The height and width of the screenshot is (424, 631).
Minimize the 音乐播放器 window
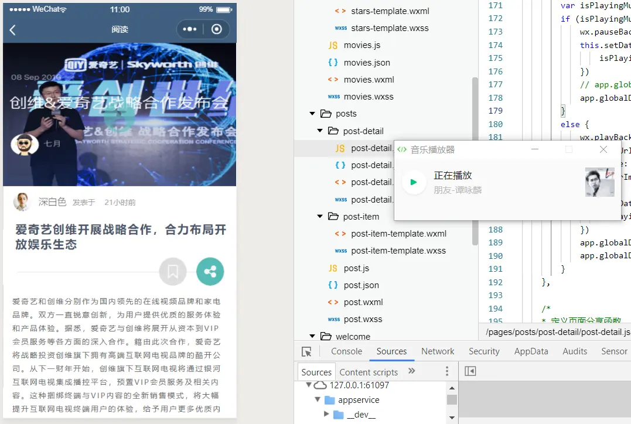click(x=535, y=149)
